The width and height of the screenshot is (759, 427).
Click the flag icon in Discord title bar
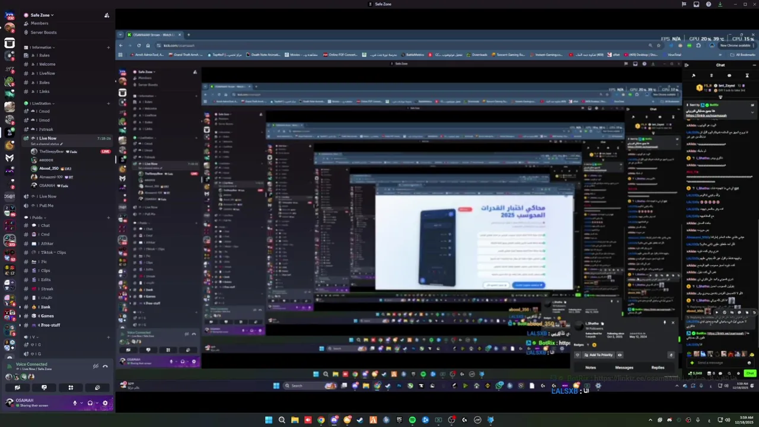pos(684,4)
